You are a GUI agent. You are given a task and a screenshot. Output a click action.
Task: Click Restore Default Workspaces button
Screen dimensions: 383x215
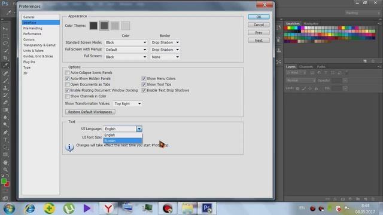pos(90,112)
